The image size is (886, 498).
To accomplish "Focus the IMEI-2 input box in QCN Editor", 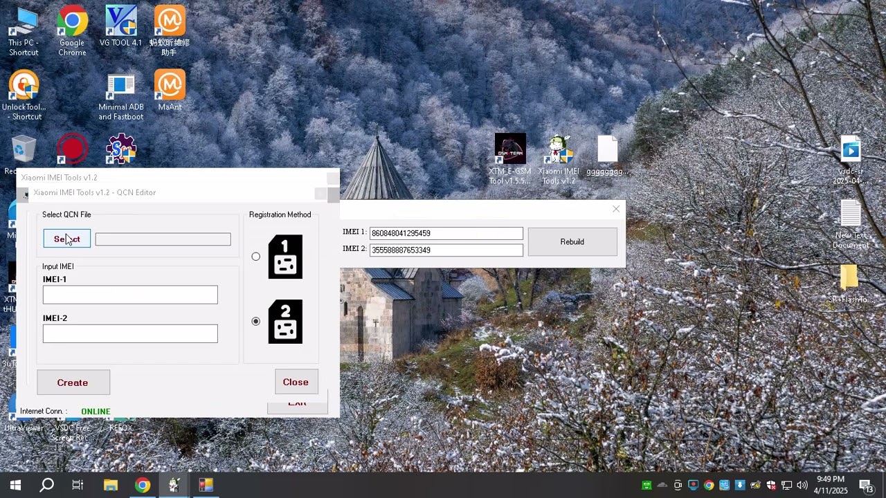I will [x=130, y=333].
